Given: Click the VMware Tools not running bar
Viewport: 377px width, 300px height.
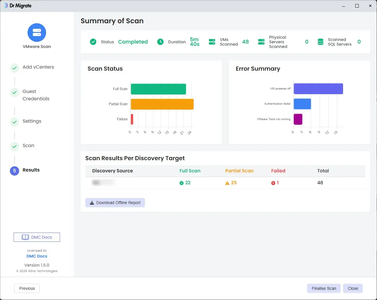Looking at the screenshot, I should [298, 119].
